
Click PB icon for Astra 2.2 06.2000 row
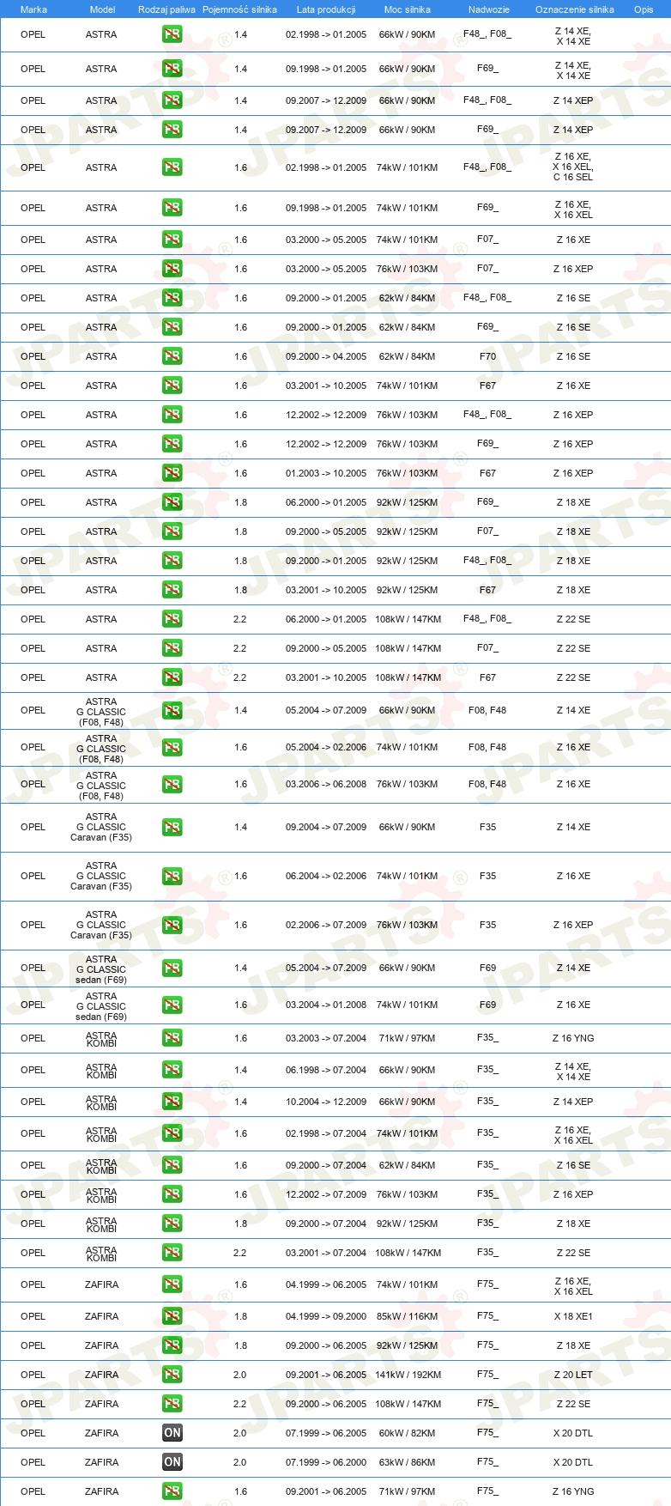click(172, 619)
